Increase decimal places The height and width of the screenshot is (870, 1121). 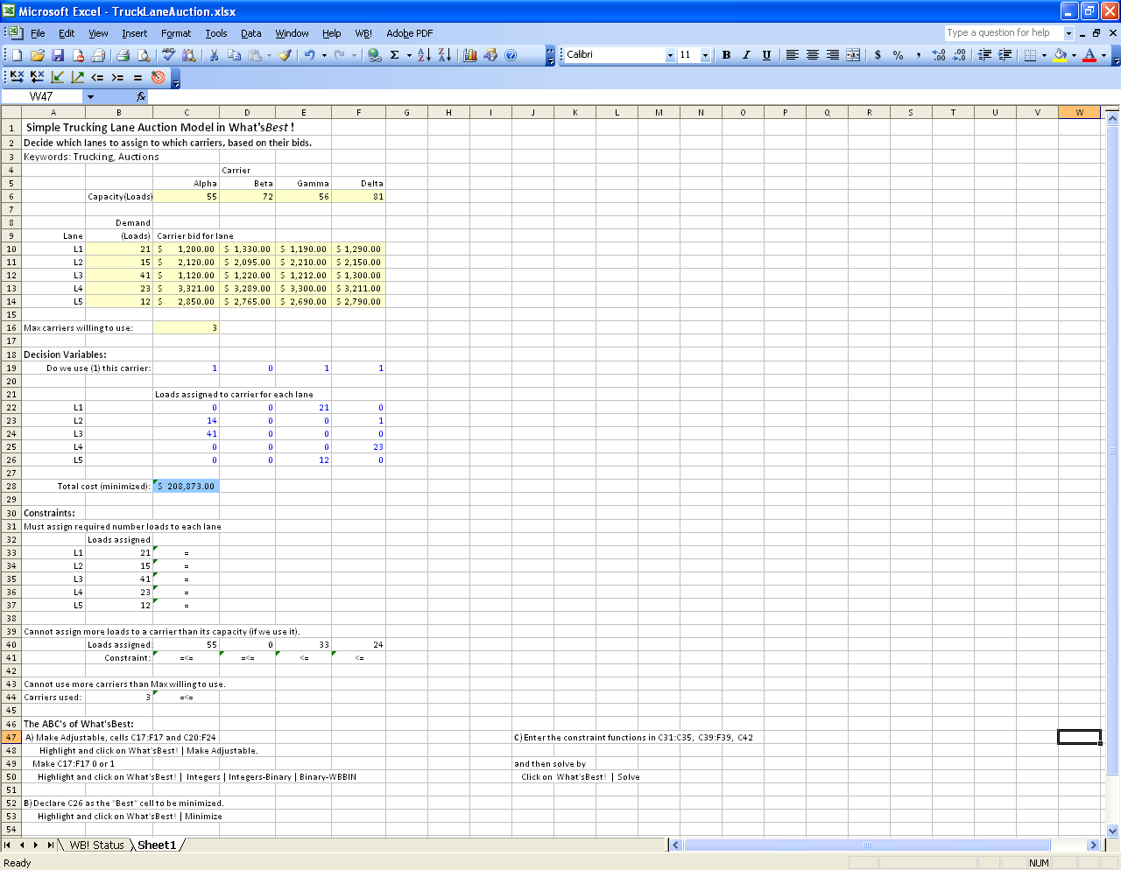[939, 55]
